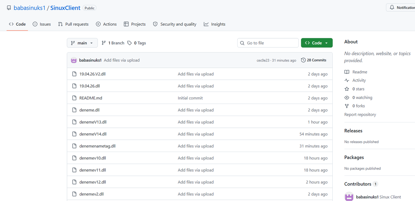Click the file icon beside 19.04.26.V2.dll

pos(74,74)
